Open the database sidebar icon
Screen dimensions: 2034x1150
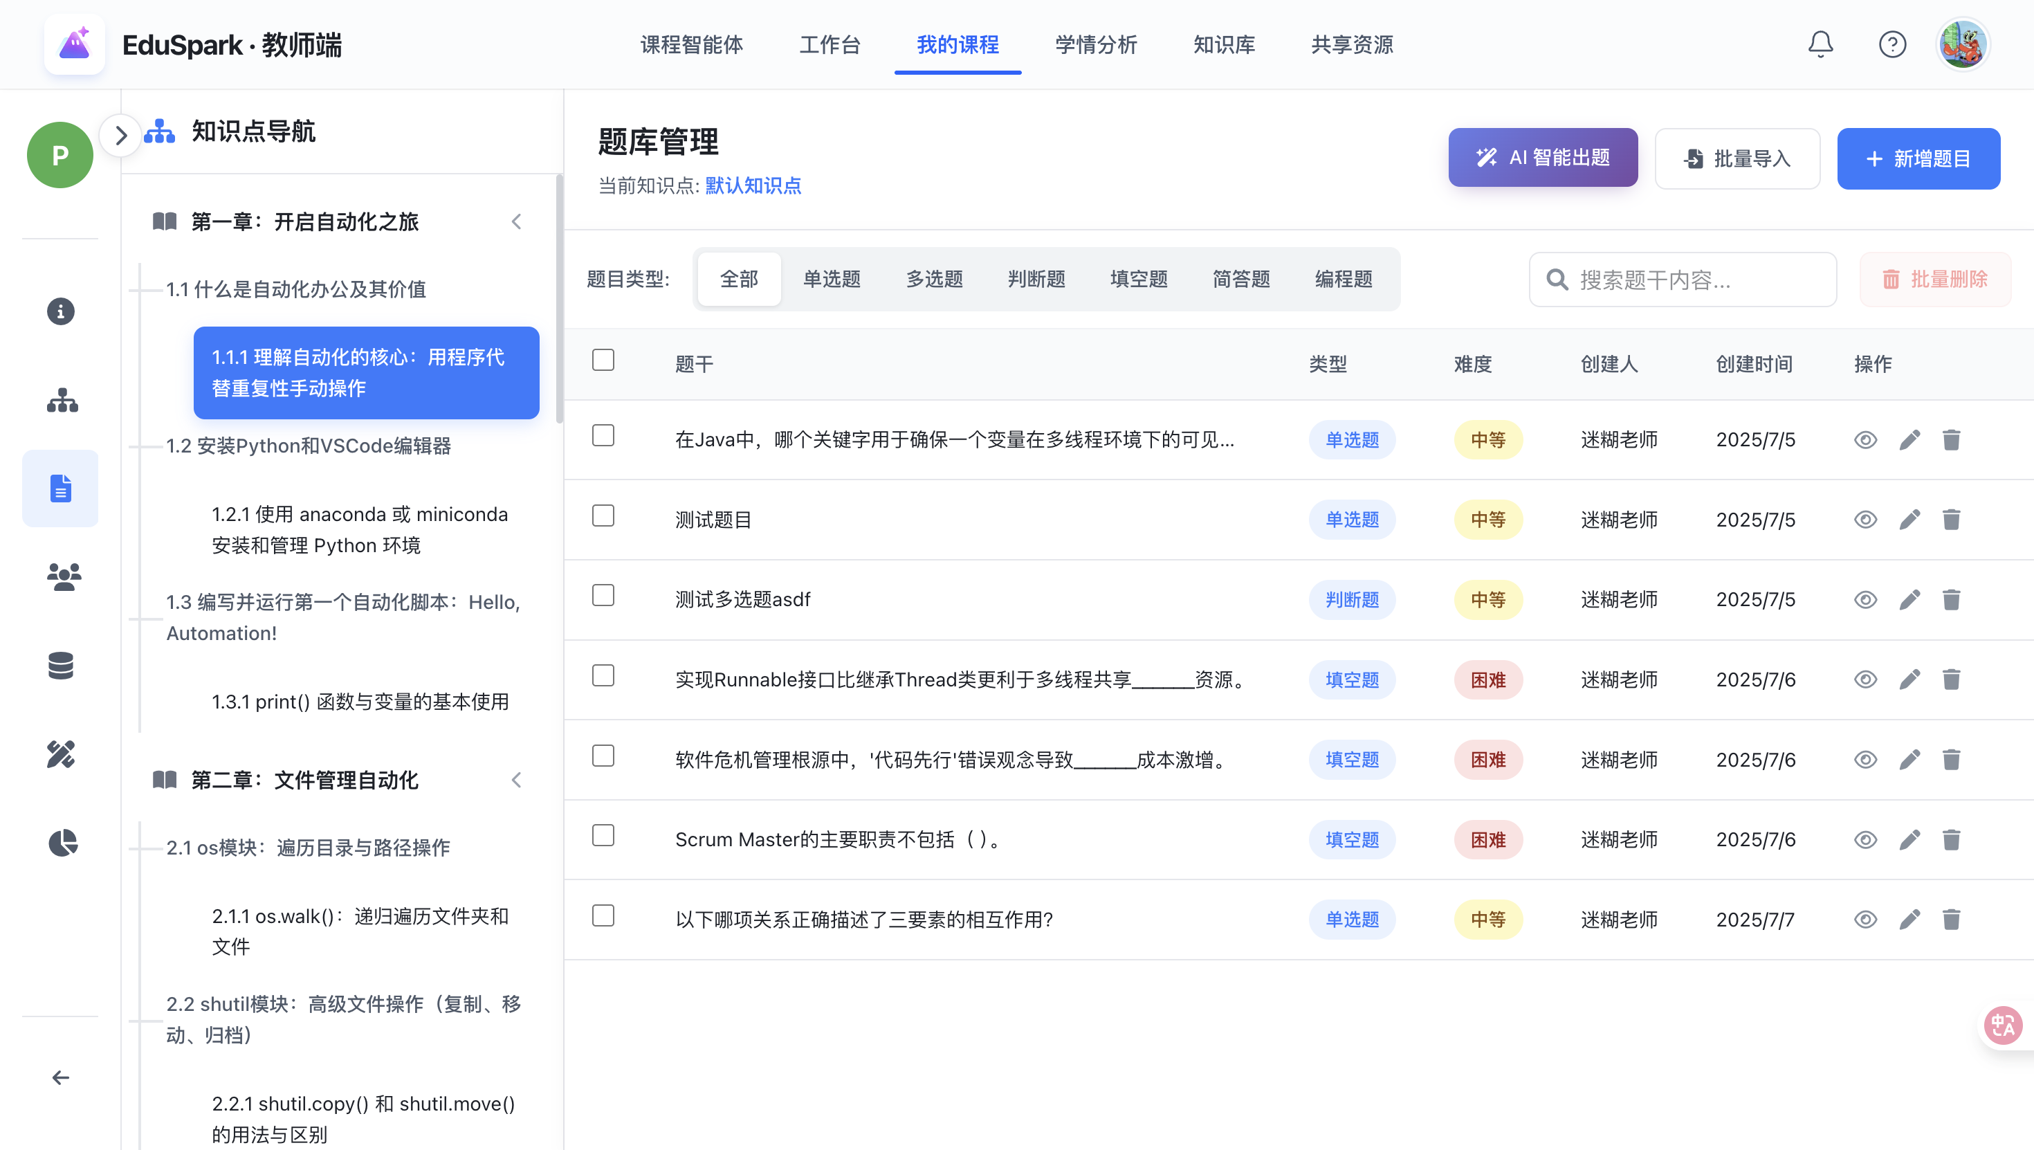[x=61, y=666]
